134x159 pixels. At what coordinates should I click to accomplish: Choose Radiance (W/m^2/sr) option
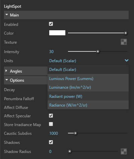(x=88, y=105)
